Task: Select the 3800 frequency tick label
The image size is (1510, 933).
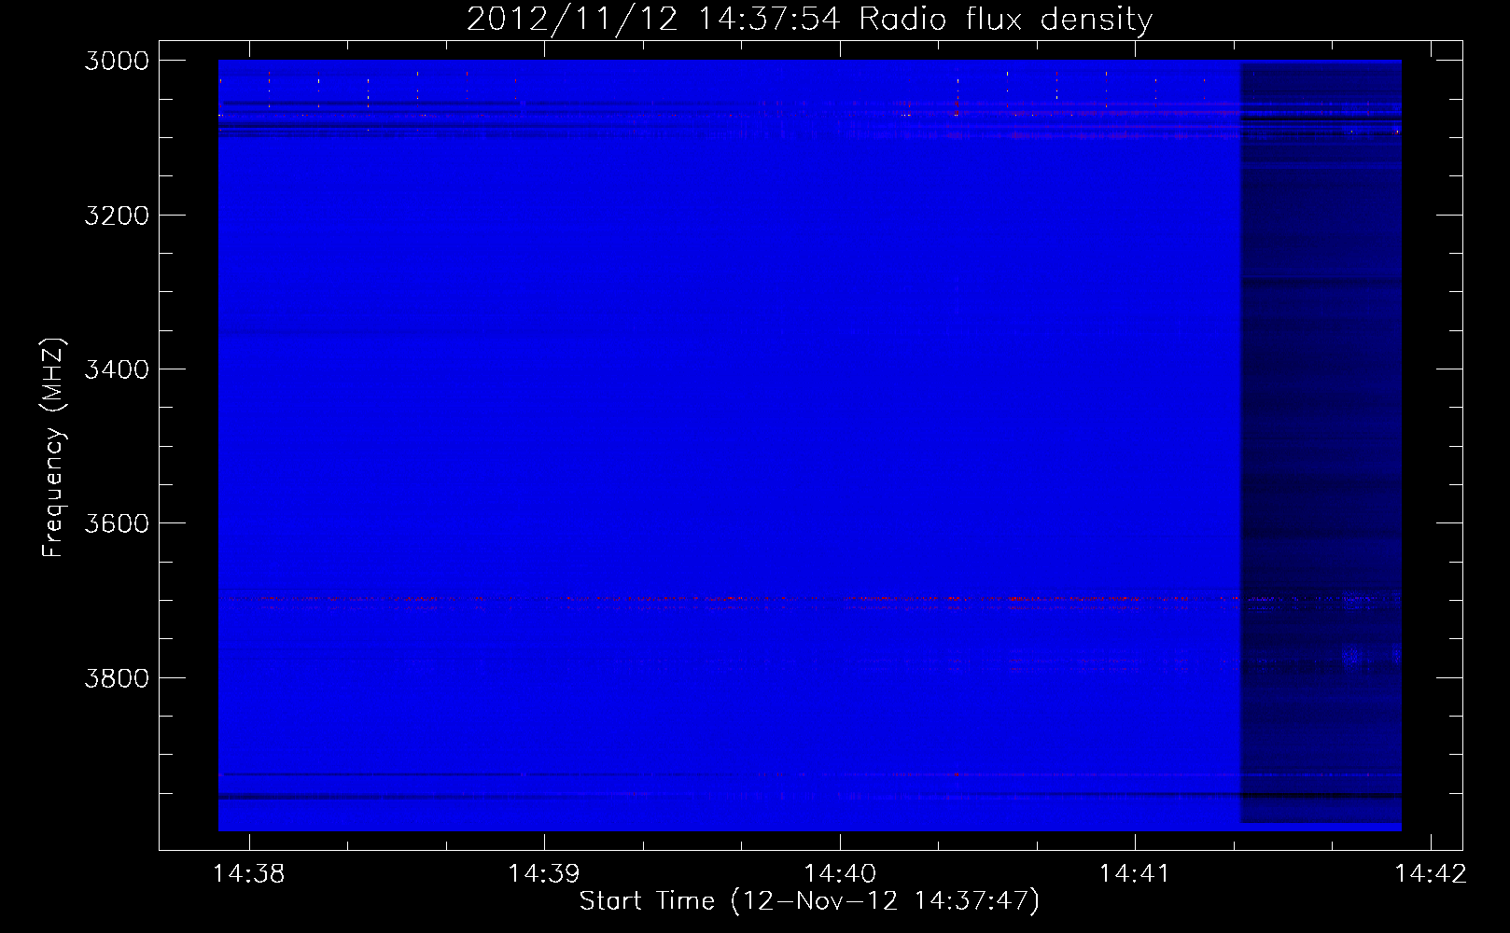Action: click(117, 678)
